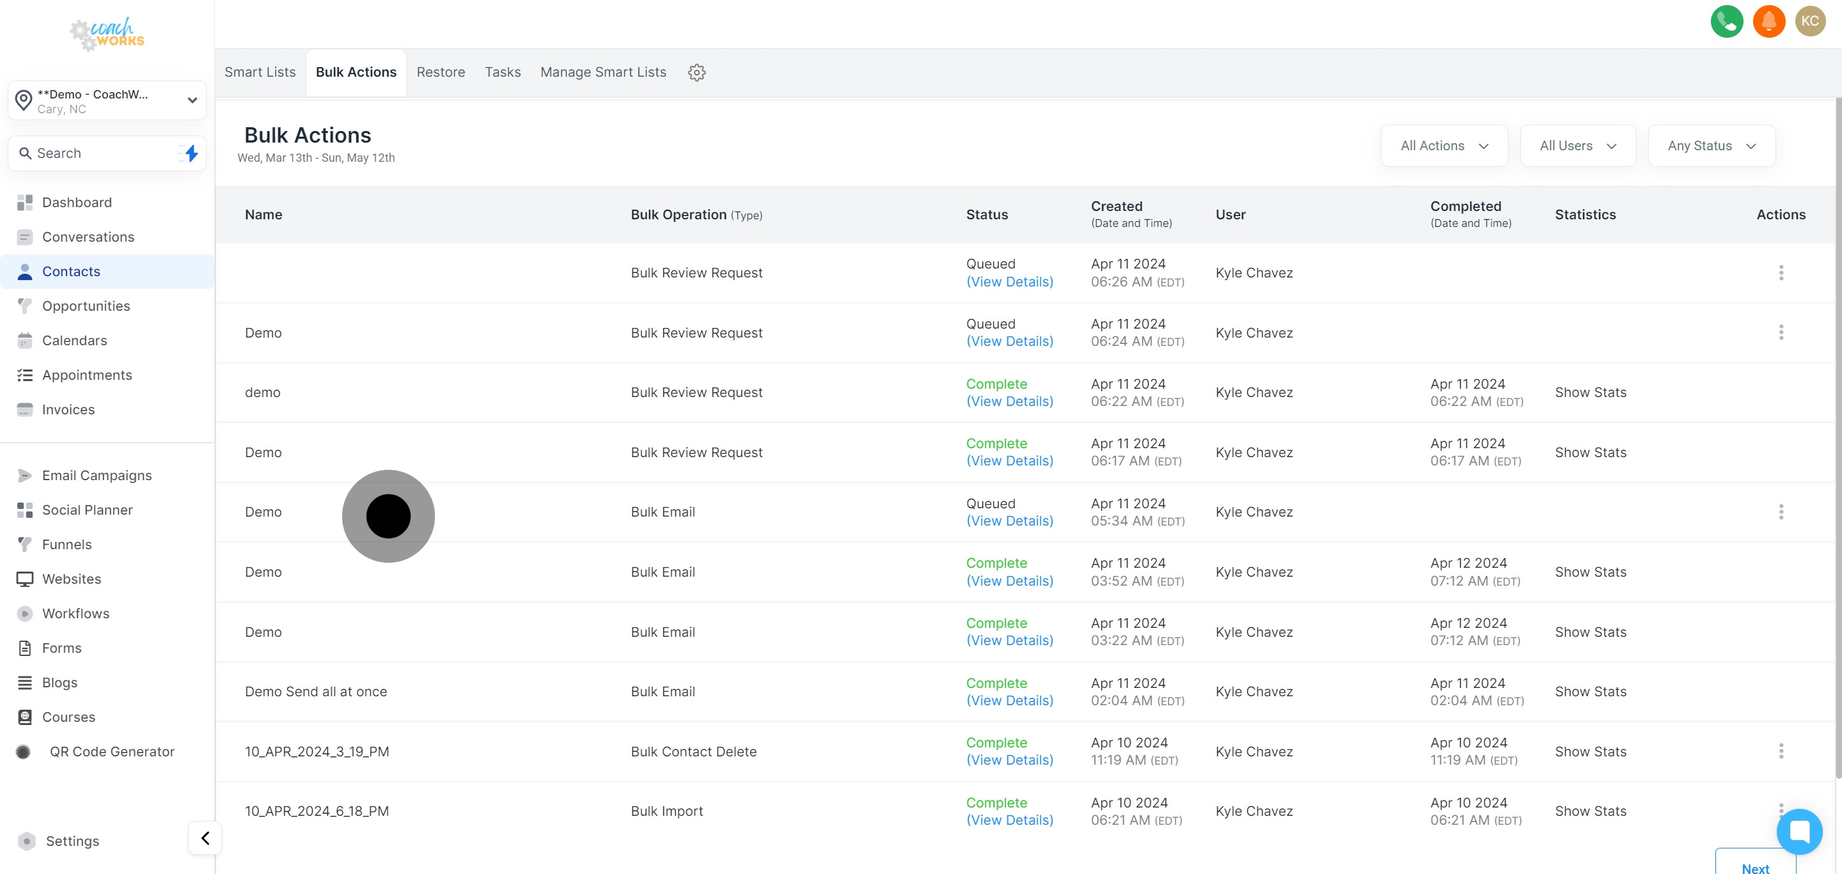Open the Demo CoachWorks location switcher

(107, 101)
